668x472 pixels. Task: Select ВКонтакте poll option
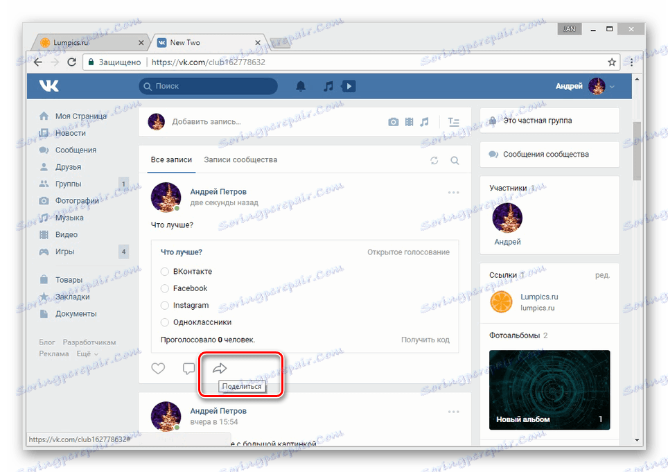[x=165, y=272]
